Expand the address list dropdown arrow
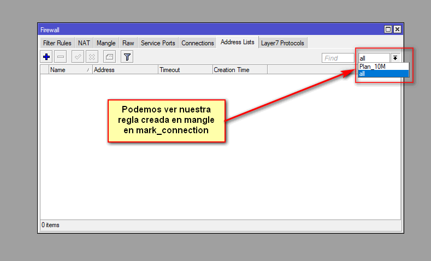Screen dimensions: 431x261 [x=395, y=58]
